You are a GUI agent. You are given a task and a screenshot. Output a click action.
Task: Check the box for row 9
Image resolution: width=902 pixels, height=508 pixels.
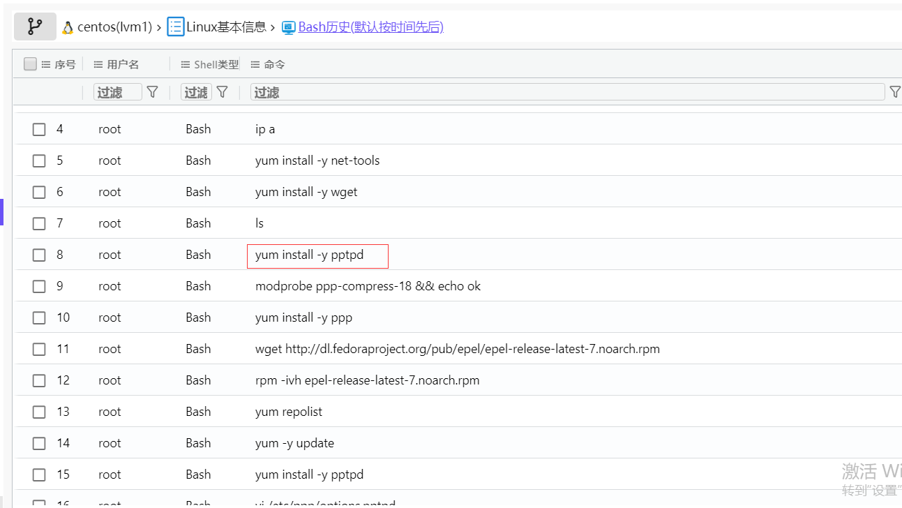(x=39, y=286)
